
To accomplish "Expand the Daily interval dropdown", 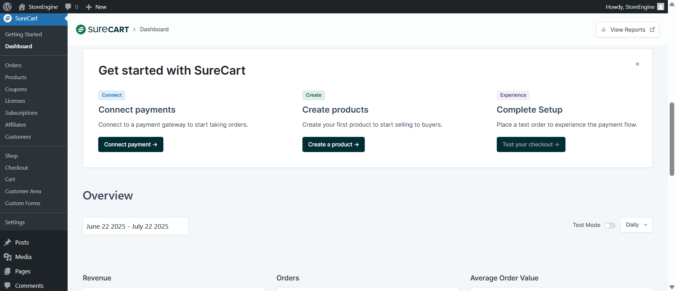I will point(636,225).
